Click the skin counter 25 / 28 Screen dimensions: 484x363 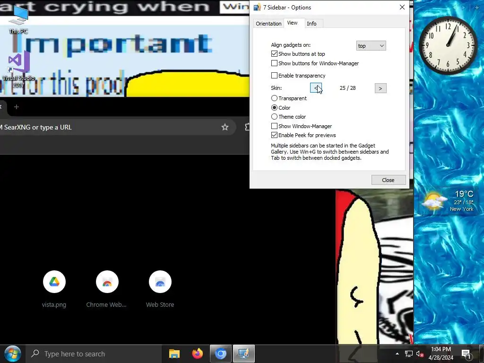coord(347,88)
